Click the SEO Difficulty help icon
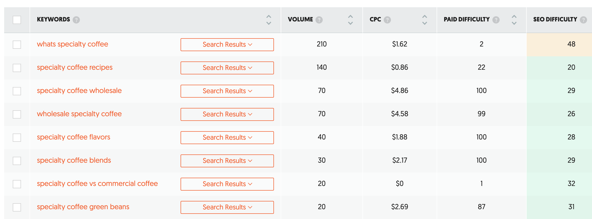 [583, 20]
